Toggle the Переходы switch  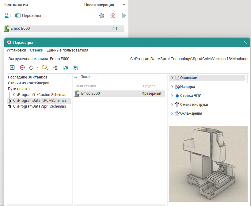pyautogui.click(x=18, y=16)
